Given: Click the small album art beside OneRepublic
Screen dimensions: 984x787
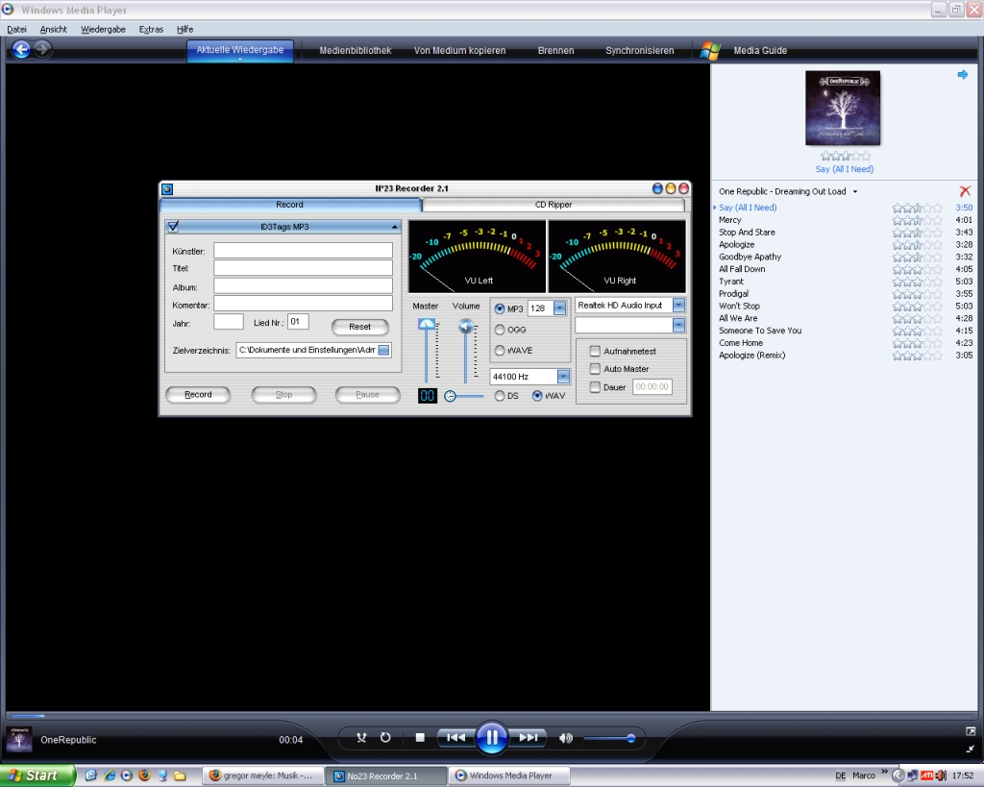Looking at the screenshot, I should tap(19, 739).
